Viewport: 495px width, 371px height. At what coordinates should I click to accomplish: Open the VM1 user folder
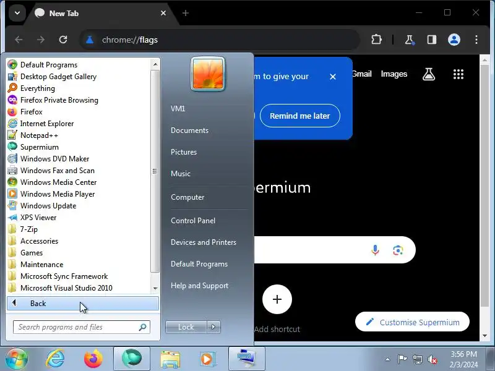(178, 109)
